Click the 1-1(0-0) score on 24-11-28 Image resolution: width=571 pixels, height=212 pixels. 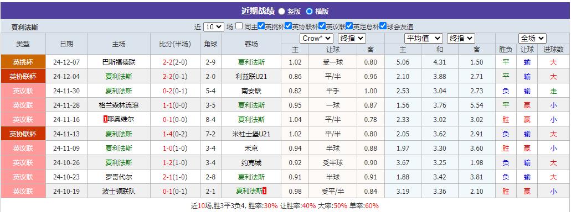[175, 105]
